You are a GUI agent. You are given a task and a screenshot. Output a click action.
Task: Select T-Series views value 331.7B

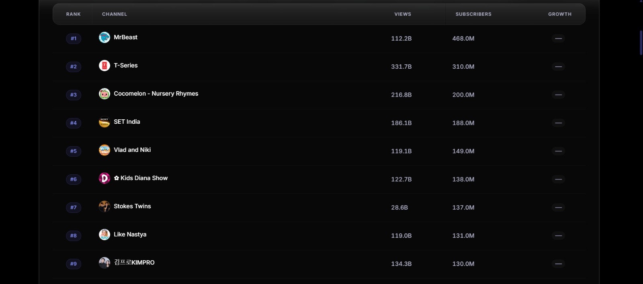tap(401, 67)
